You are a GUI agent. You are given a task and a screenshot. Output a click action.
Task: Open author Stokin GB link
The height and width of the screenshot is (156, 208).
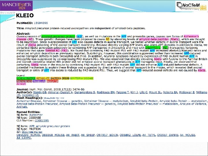[40, 92]
